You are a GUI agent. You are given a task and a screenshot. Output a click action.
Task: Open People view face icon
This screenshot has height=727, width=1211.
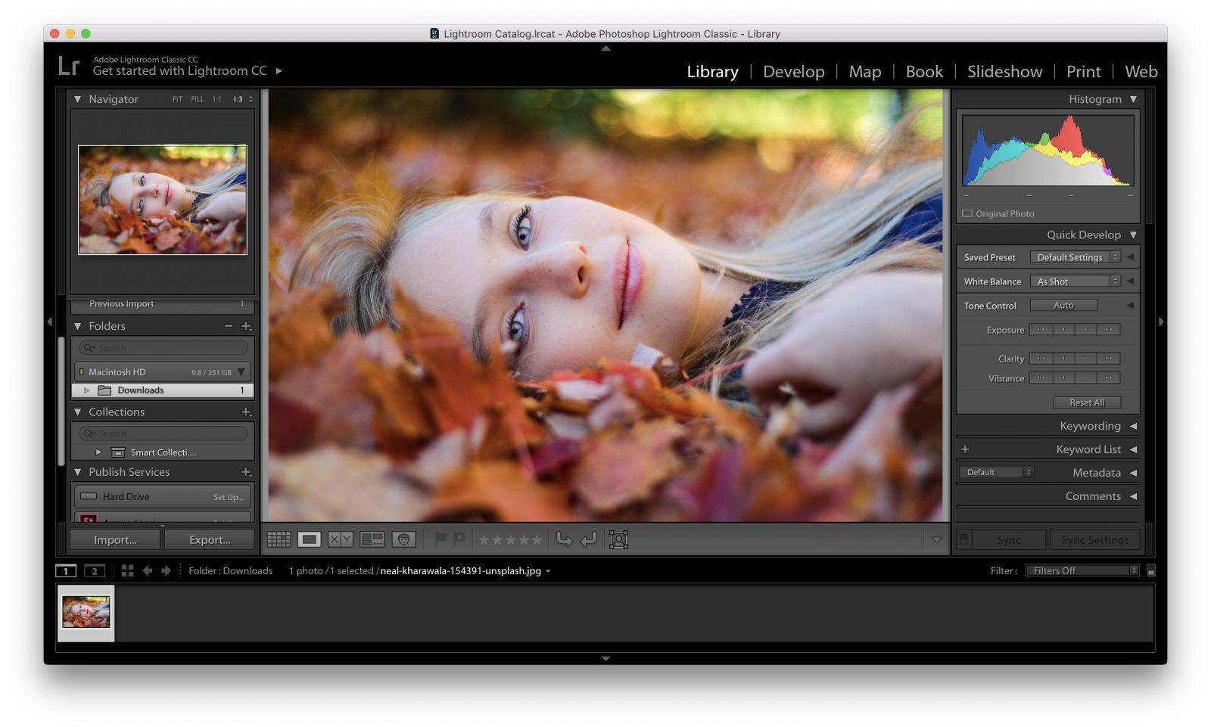click(403, 539)
